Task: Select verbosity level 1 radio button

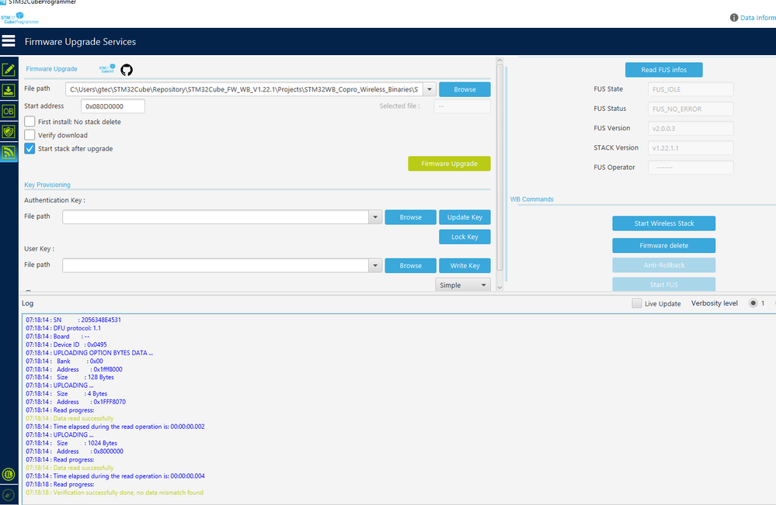Action: coord(753,303)
